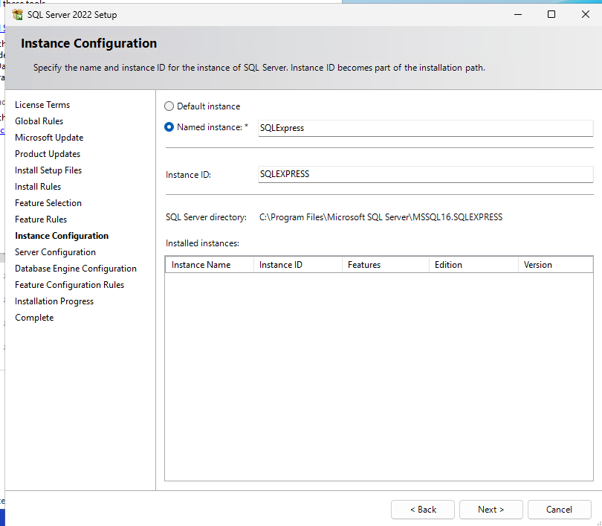602x526 pixels.
Task: Minimize the setup window
Action: click(x=518, y=15)
